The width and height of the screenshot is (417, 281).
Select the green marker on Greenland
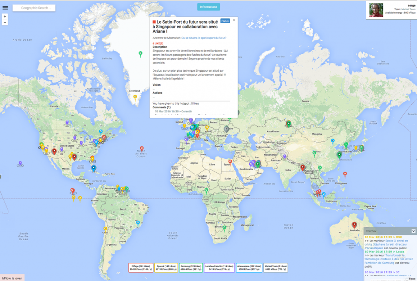click(x=140, y=53)
